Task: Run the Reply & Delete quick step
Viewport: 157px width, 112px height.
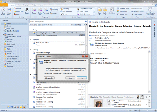Action: pyautogui.click(x=84, y=14)
